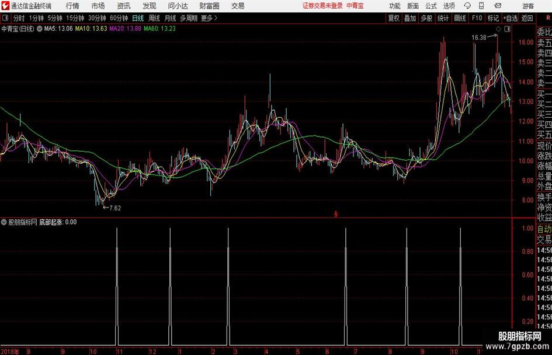
Task: Click +自选 to add to watchlist
Action: point(510,18)
